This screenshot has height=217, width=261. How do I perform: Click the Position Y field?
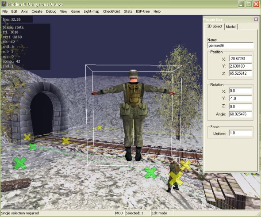[240, 66]
